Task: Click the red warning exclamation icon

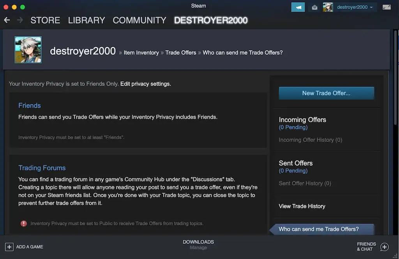Action: pos(24,224)
